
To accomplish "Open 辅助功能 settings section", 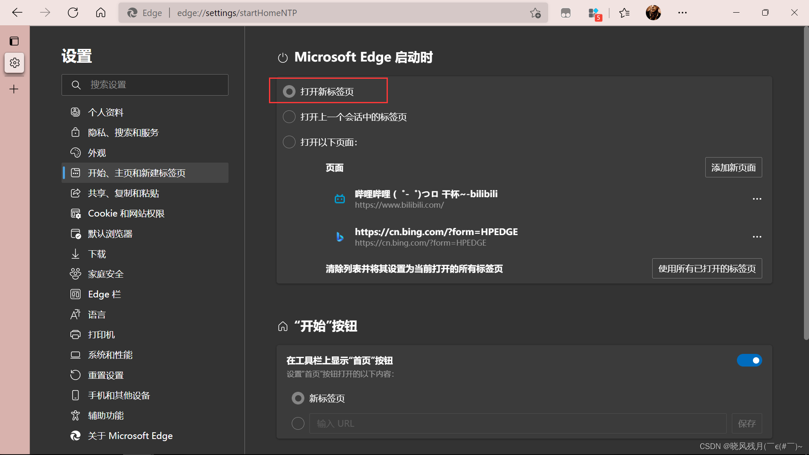I will tap(145, 415).
